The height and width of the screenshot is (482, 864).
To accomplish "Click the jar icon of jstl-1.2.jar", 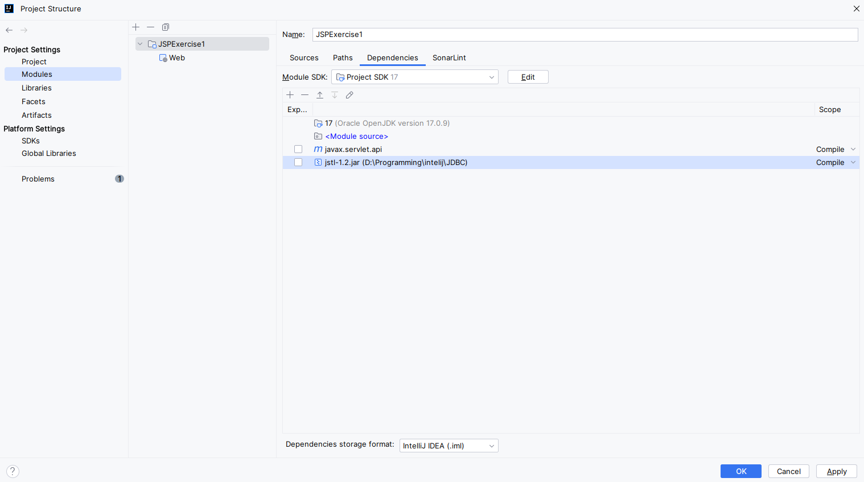I will pyautogui.click(x=318, y=162).
